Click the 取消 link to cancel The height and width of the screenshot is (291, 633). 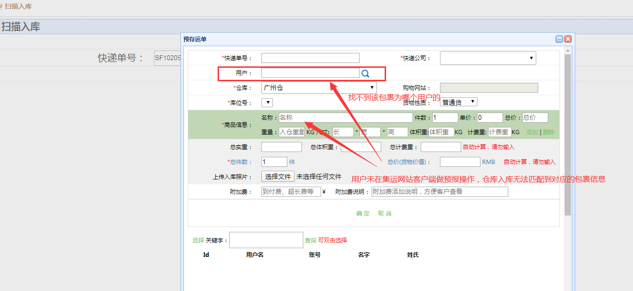click(x=385, y=214)
